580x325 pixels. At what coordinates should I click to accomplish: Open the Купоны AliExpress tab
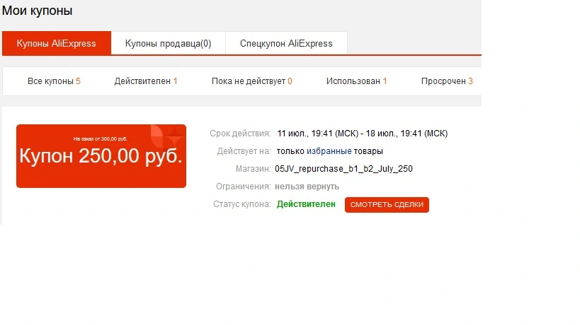[57, 43]
